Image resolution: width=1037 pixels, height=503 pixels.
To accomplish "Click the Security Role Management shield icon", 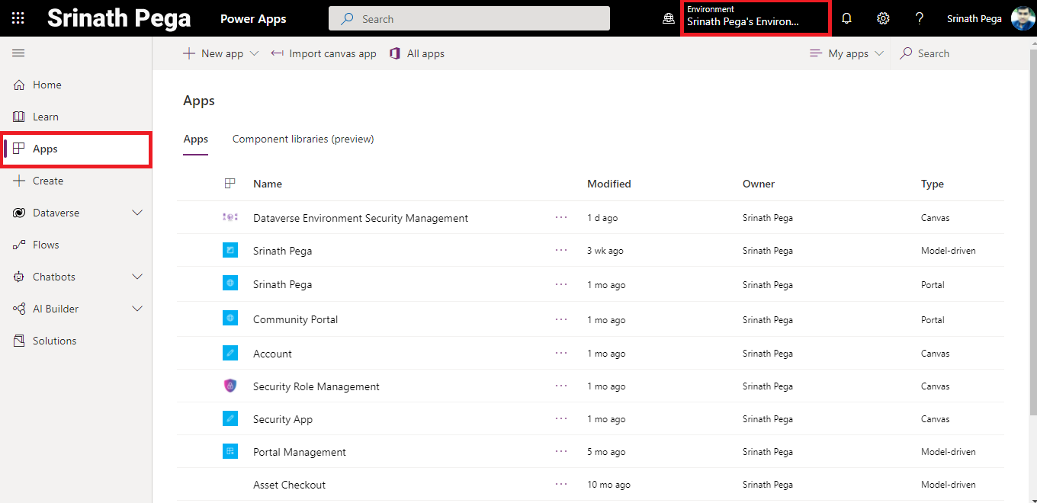I will point(230,386).
